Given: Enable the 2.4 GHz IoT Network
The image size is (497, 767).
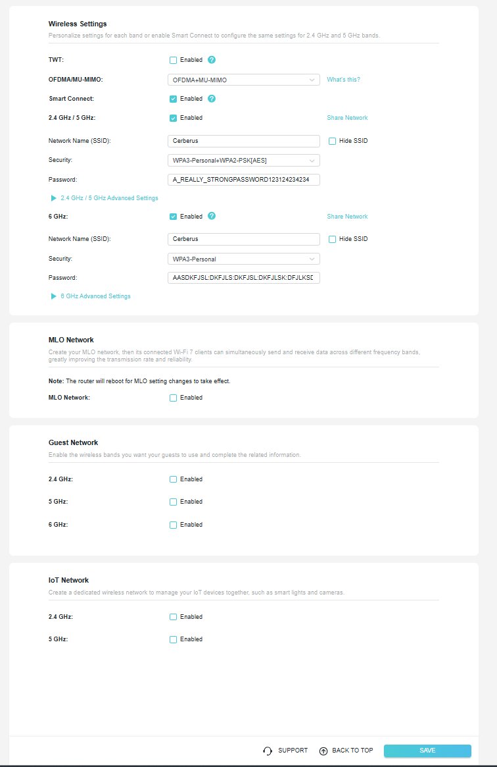Looking at the screenshot, I should [173, 616].
